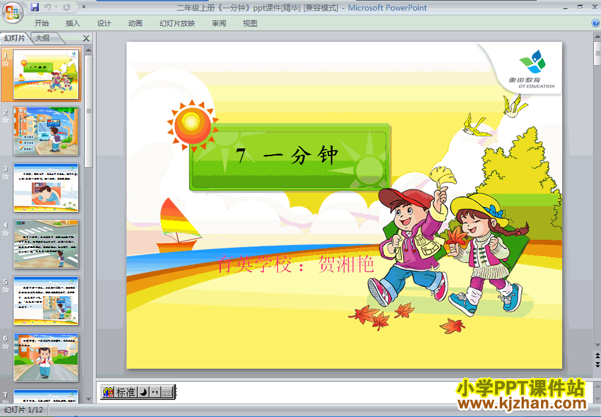The image size is (601, 417).
Task: Select slide 6 thumbnail with boy
Action: (x=46, y=357)
